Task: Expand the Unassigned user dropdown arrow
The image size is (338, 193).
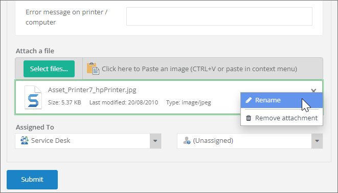Action: click(x=317, y=141)
